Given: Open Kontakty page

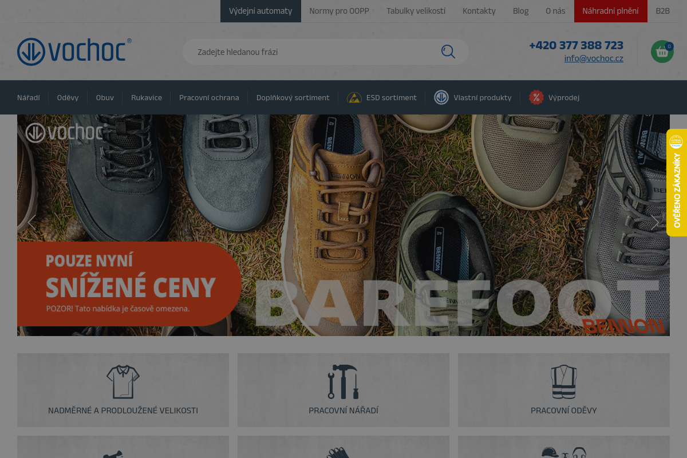Looking at the screenshot, I should (479, 11).
